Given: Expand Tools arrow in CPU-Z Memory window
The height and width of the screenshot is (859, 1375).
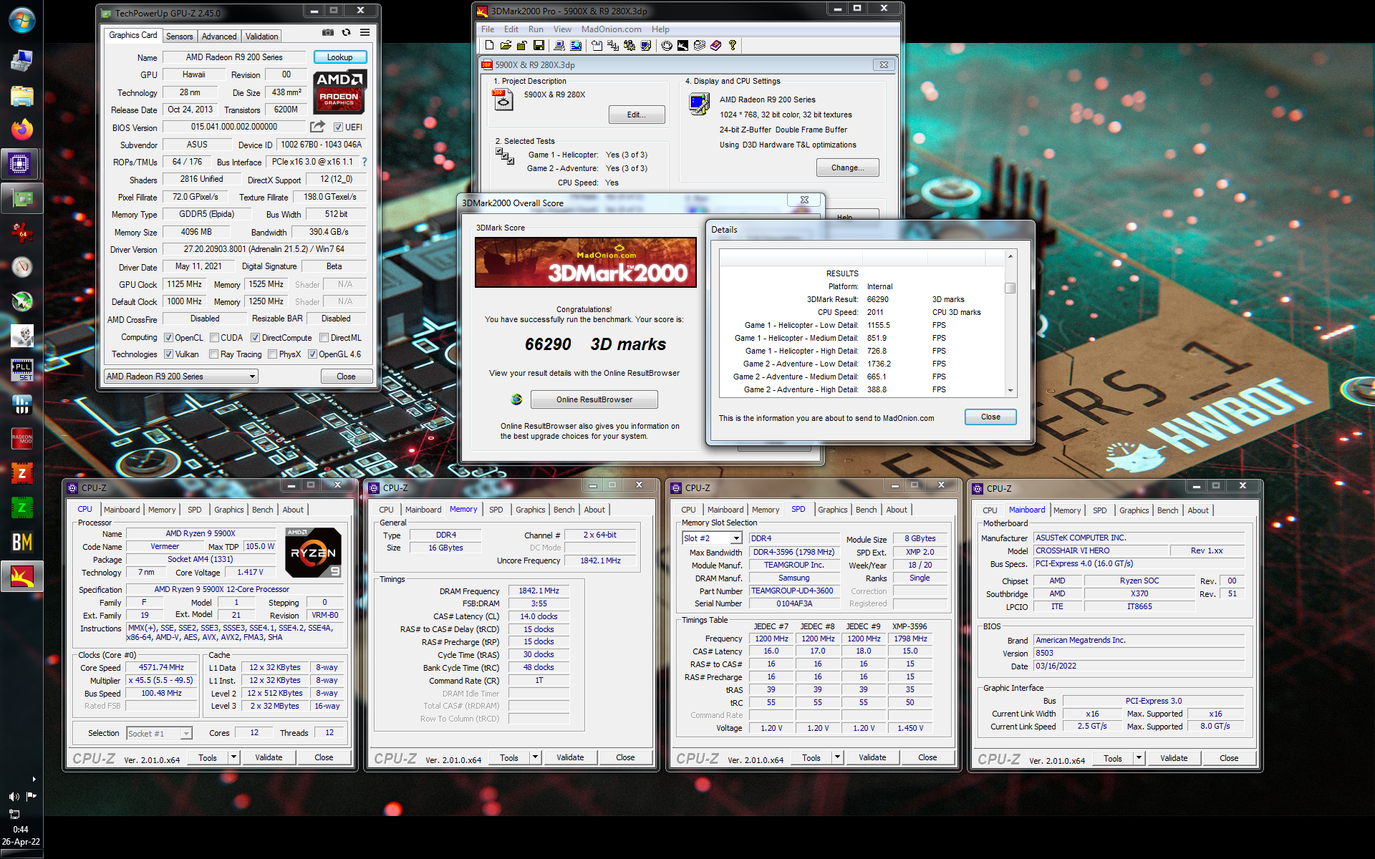Looking at the screenshot, I should [535, 757].
